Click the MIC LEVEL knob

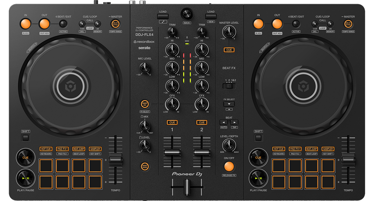(145, 68)
